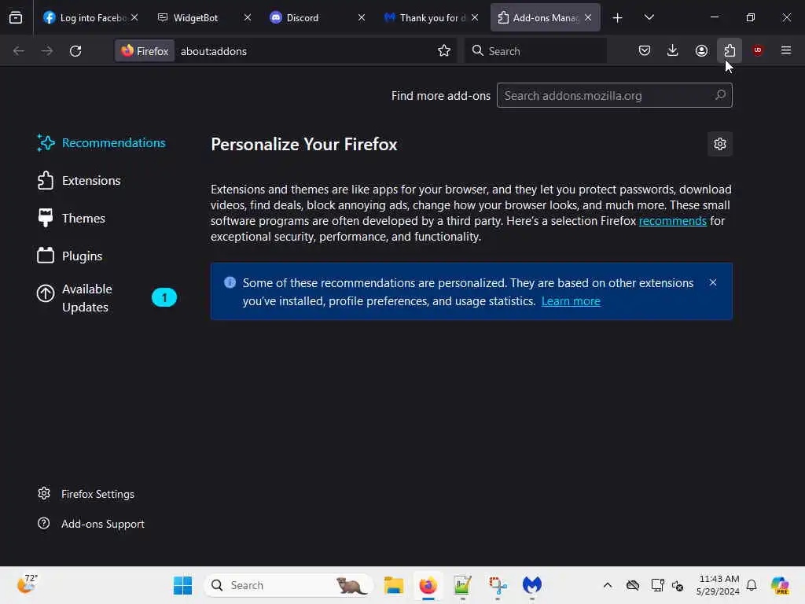Go back to the previous page

(19, 51)
